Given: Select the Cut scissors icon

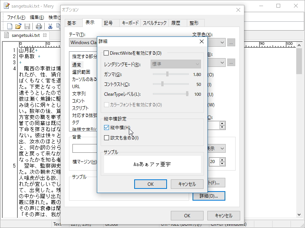Looking at the screenshot, I should pyautogui.click(x=50, y=26).
